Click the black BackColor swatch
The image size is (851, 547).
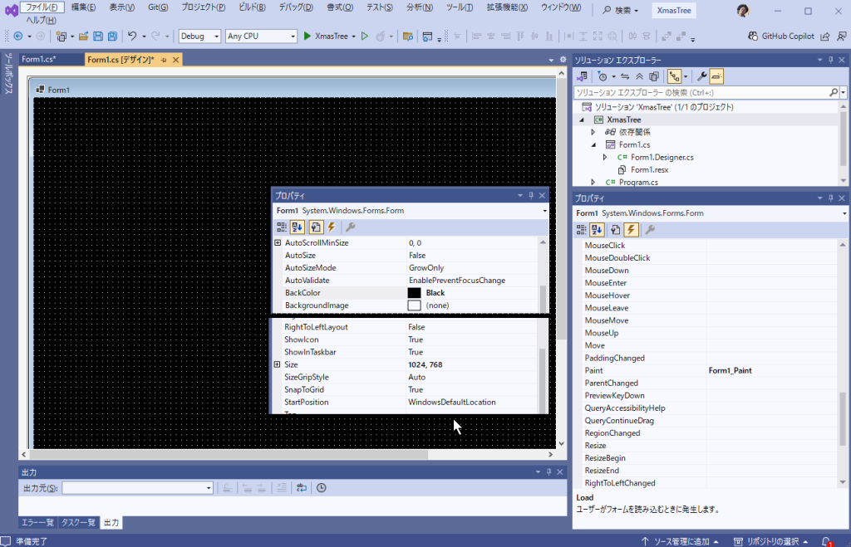tap(414, 293)
